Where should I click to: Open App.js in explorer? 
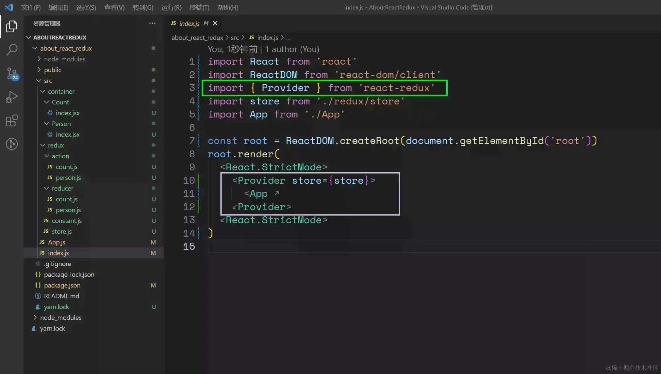pyautogui.click(x=57, y=242)
